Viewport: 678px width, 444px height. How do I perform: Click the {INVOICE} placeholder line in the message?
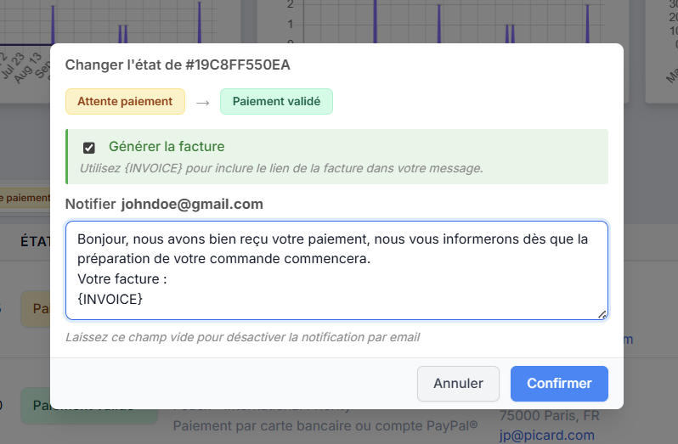(110, 299)
